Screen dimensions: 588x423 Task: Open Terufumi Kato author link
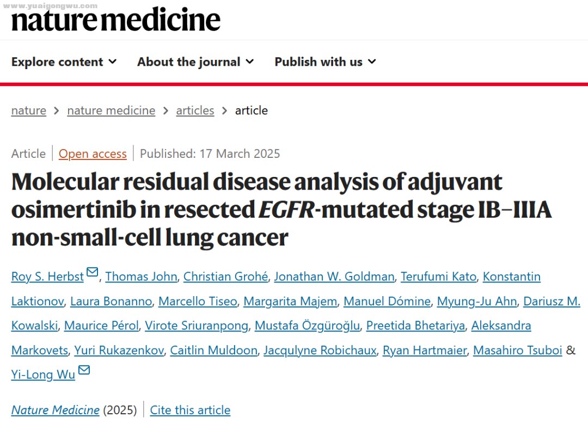click(439, 277)
